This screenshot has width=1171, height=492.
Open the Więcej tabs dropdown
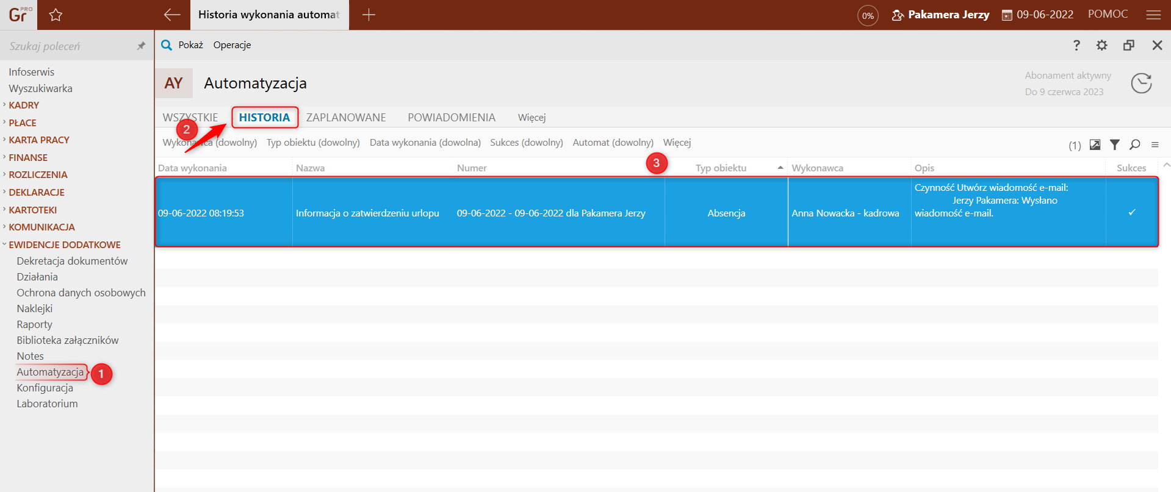pos(531,118)
